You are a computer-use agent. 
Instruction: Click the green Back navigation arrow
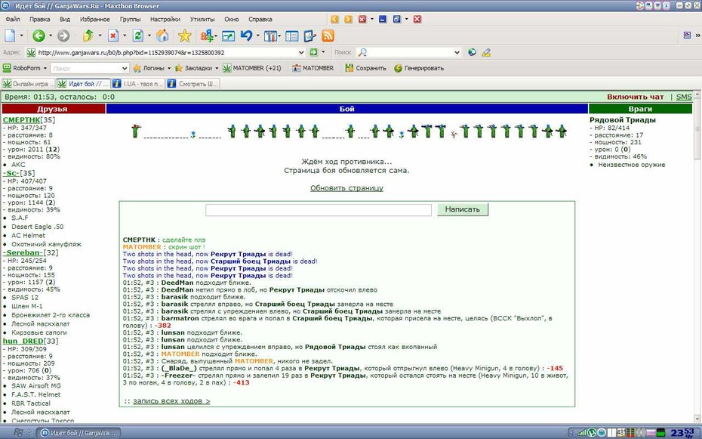[x=38, y=36]
